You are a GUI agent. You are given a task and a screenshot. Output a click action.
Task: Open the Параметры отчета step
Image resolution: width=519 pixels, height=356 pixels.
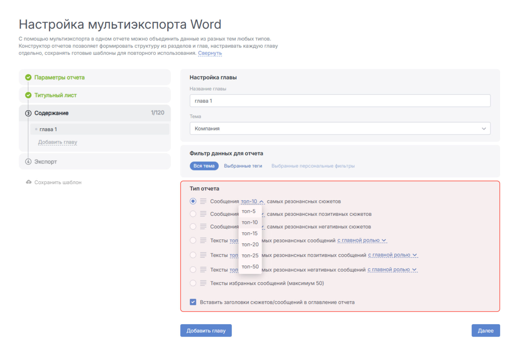coord(95,77)
